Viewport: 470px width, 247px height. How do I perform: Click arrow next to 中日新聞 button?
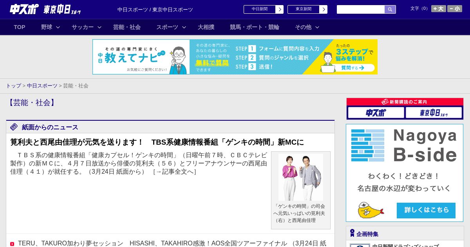280,9
